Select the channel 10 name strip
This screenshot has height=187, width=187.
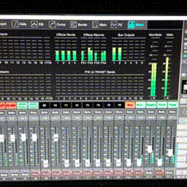(x=55, y=105)
